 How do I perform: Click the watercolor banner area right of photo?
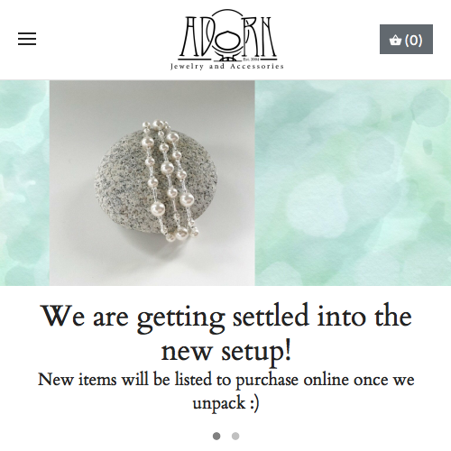(x=353, y=183)
